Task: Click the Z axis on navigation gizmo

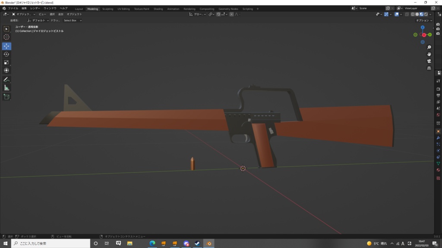Action: [423, 28]
